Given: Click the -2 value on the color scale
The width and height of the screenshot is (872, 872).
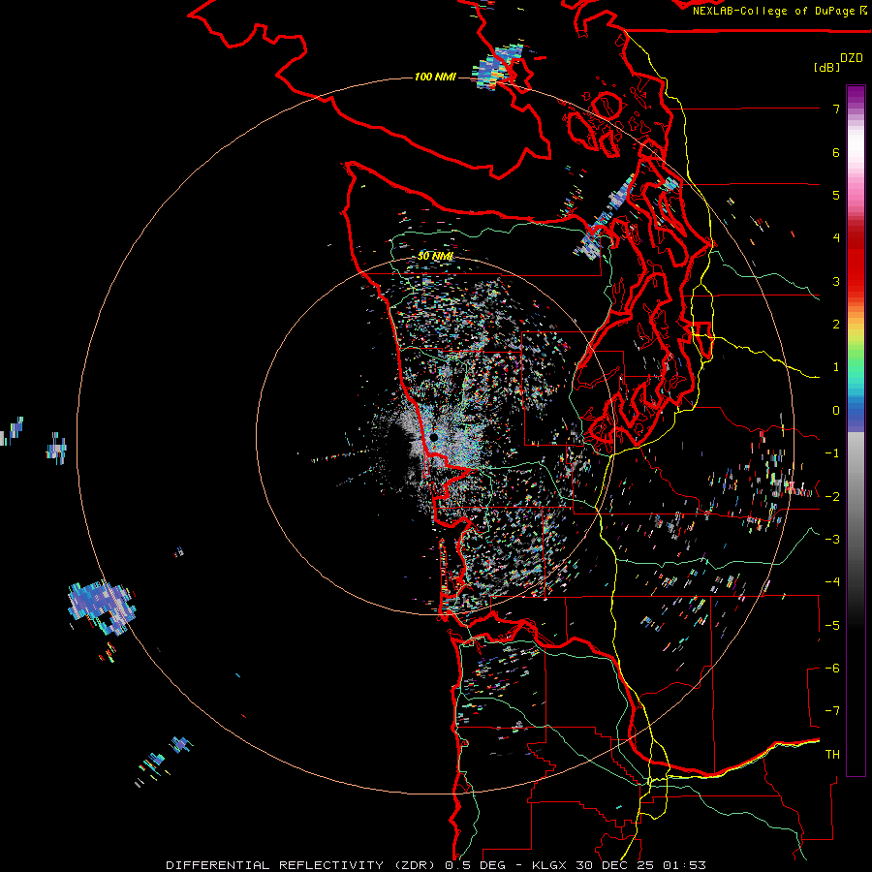Looking at the screenshot, I should tap(832, 496).
